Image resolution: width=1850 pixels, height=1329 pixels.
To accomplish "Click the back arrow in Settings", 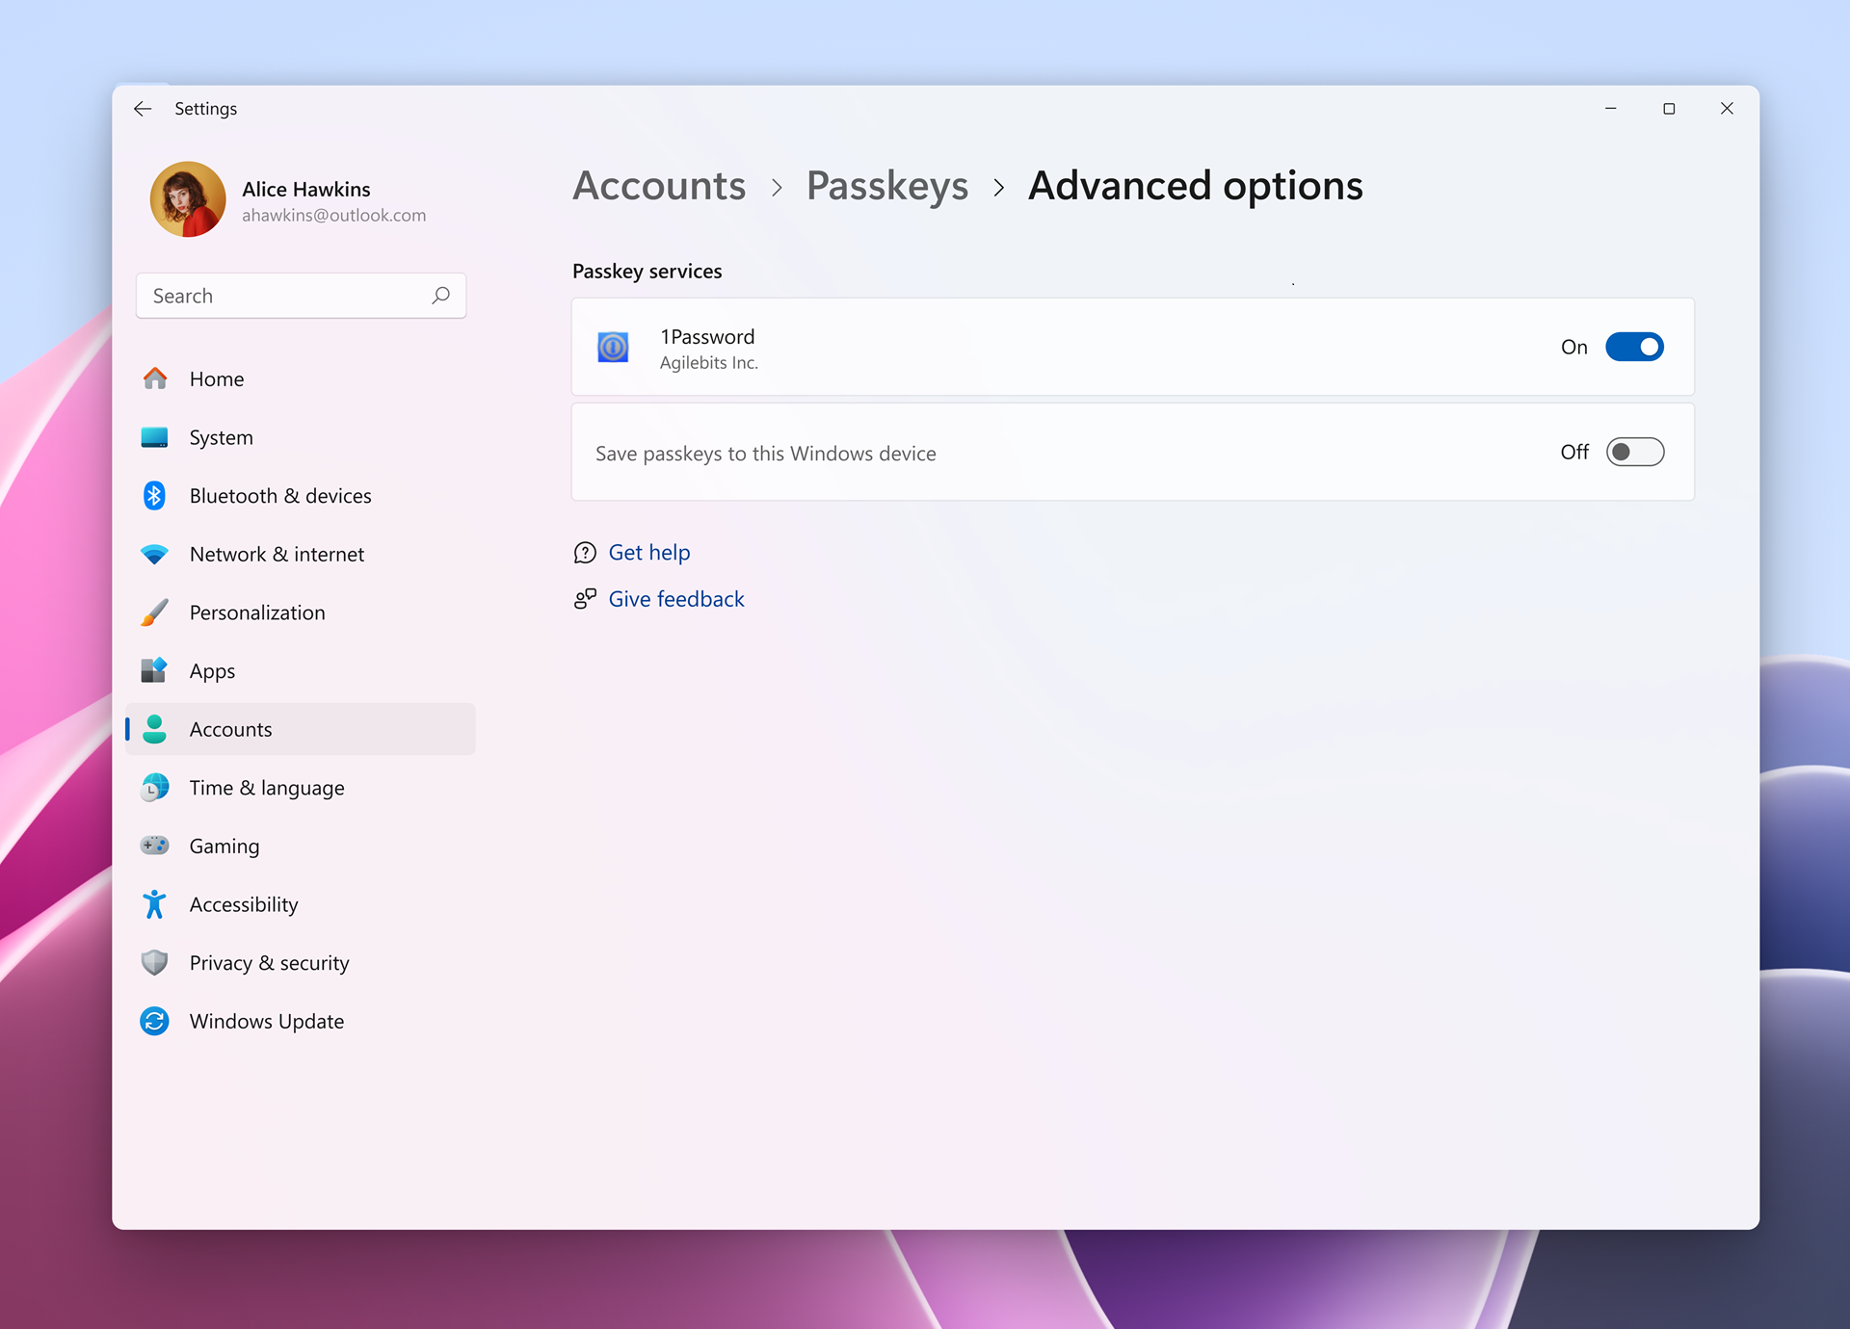I will [143, 109].
